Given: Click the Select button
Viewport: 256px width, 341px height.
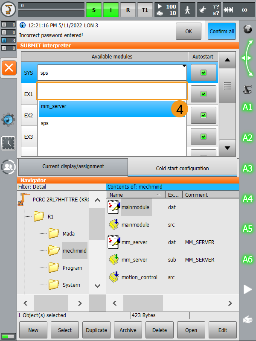Looking at the screenshot, I should point(65,330).
